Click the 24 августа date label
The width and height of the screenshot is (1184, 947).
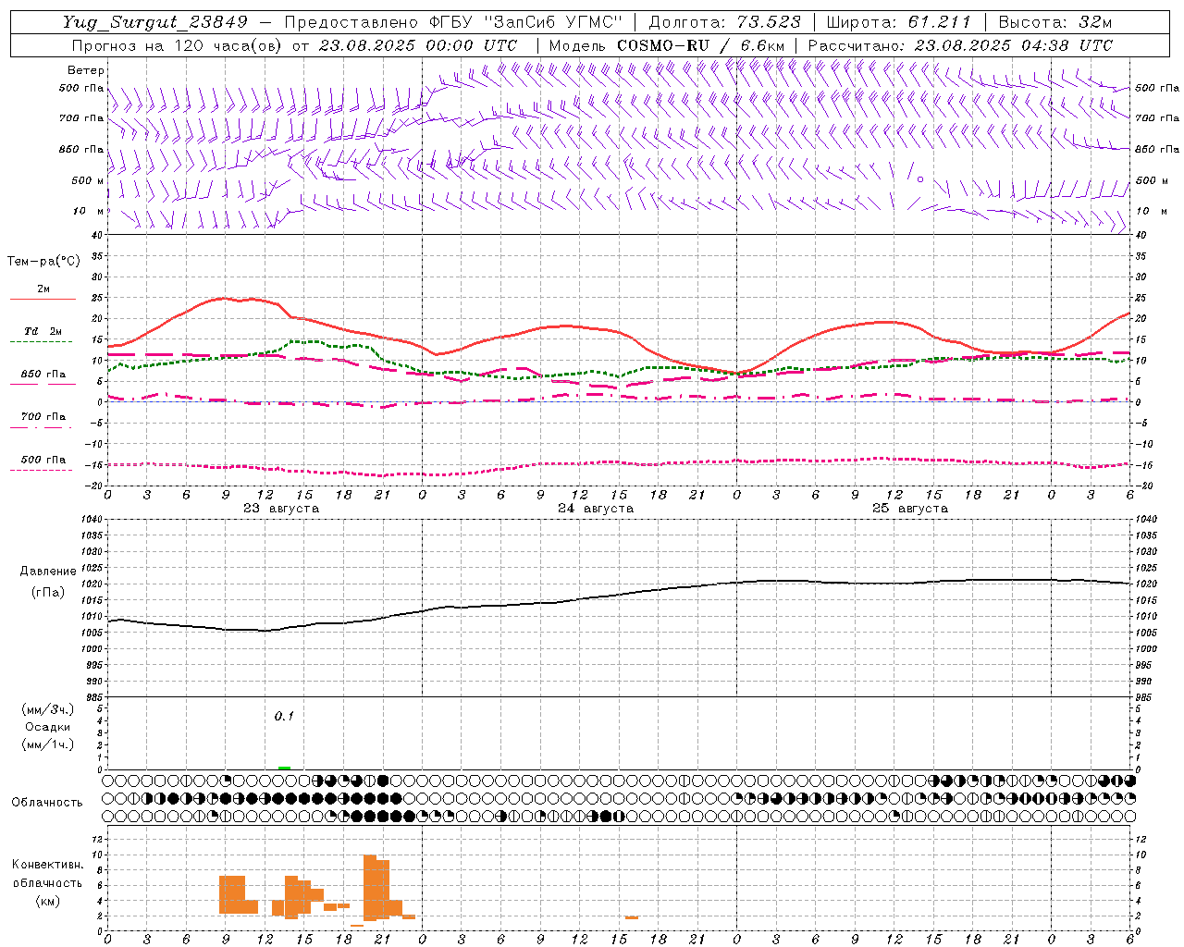point(596,509)
